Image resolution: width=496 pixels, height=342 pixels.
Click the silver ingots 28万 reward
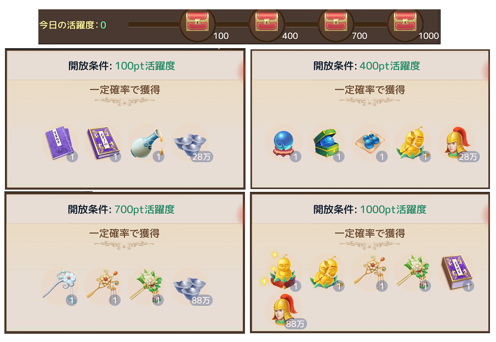(x=190, y=144)
